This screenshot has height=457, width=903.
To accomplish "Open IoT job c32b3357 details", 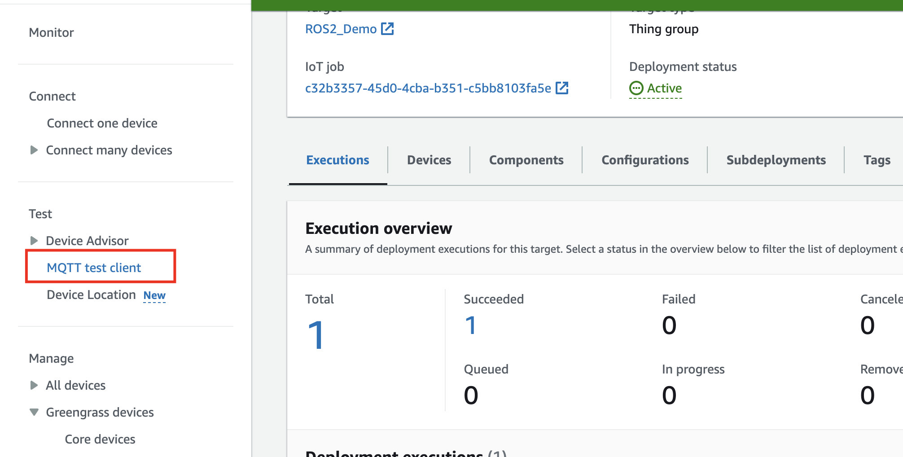I will [x=428, y=88].
